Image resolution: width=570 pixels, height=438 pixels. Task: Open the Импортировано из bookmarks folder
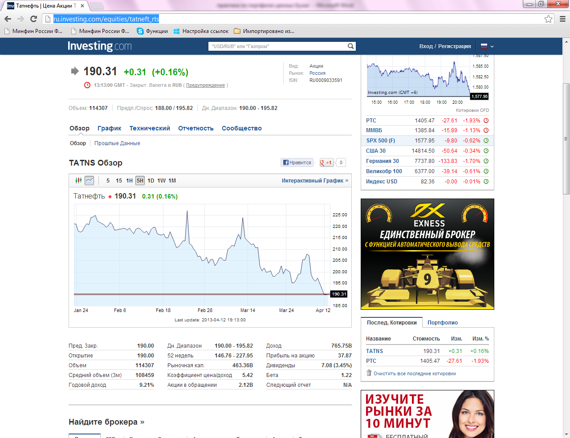pos(264,31)
